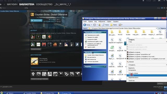Click ДОБАВИТЬ ИГРУ at Steam bottom left
167x94 pixels.
tap(7, 87)
